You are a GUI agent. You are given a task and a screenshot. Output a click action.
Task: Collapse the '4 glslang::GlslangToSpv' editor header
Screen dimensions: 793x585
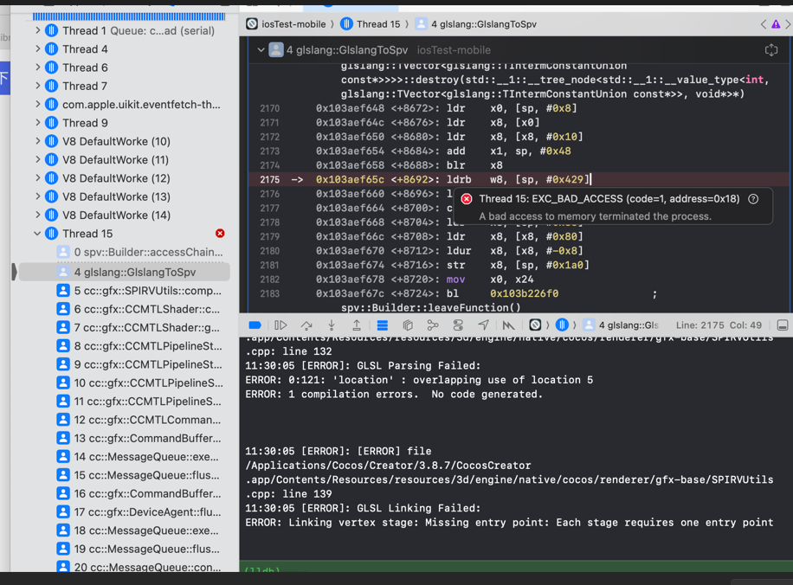(261, 49)
